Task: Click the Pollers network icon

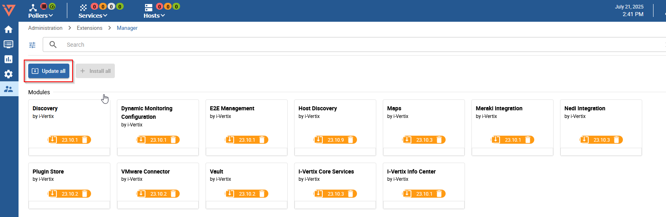Action: point(33,7)
